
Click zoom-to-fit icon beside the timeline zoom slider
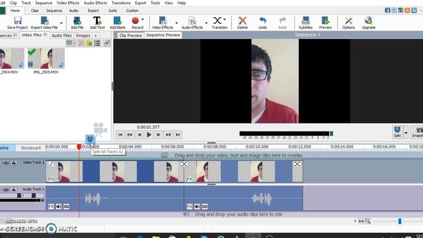click(x=362, y=221)
